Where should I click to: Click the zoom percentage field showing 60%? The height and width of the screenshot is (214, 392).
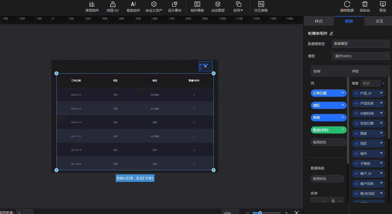tap(230, 212)
